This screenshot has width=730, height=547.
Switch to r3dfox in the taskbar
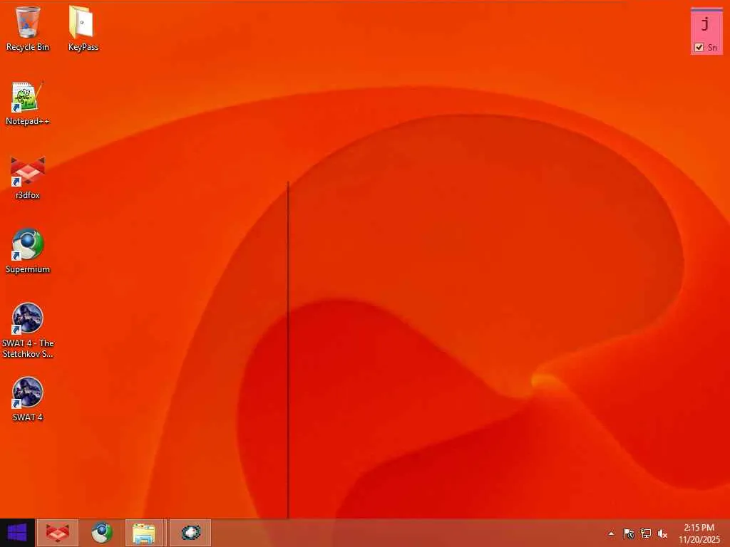click(x=57, y=533)
